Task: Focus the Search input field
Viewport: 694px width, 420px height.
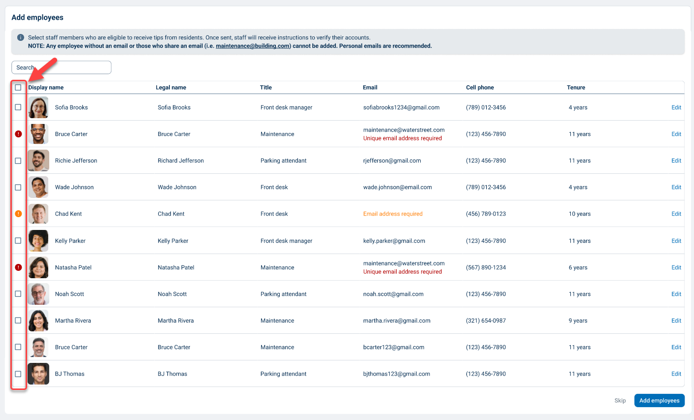Action: tap(62, 67)
